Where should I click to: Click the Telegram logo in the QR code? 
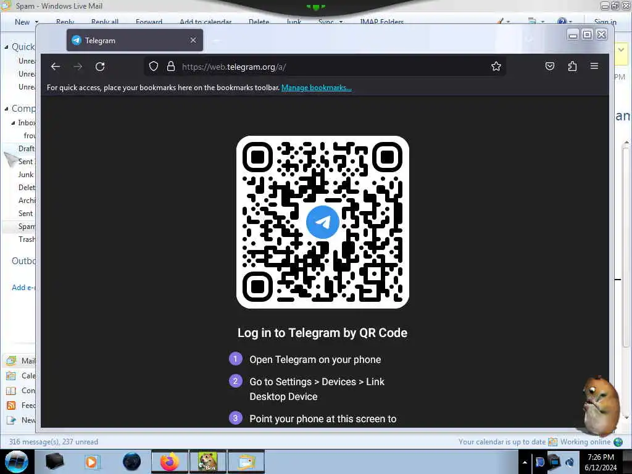pyautogui.click(x=322, y=222)
